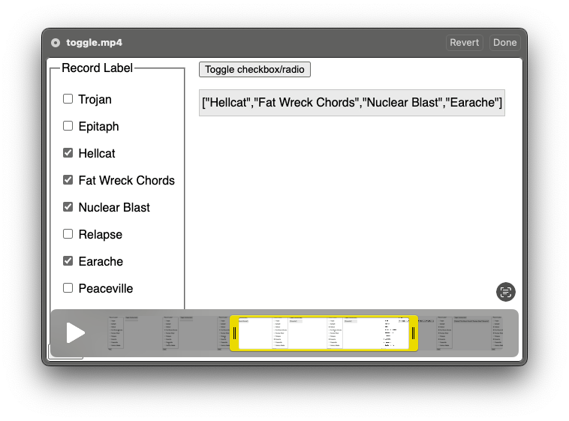Click the Toggle checkbox/radio button
Image resolution: width=569 pixels, height=421 pixels.
click(x=254, y=69)
